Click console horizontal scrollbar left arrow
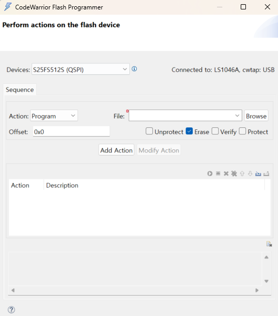278x316 pixels. [13, 290]
